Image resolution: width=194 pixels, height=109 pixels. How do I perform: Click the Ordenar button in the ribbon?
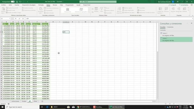coord(96,10)
